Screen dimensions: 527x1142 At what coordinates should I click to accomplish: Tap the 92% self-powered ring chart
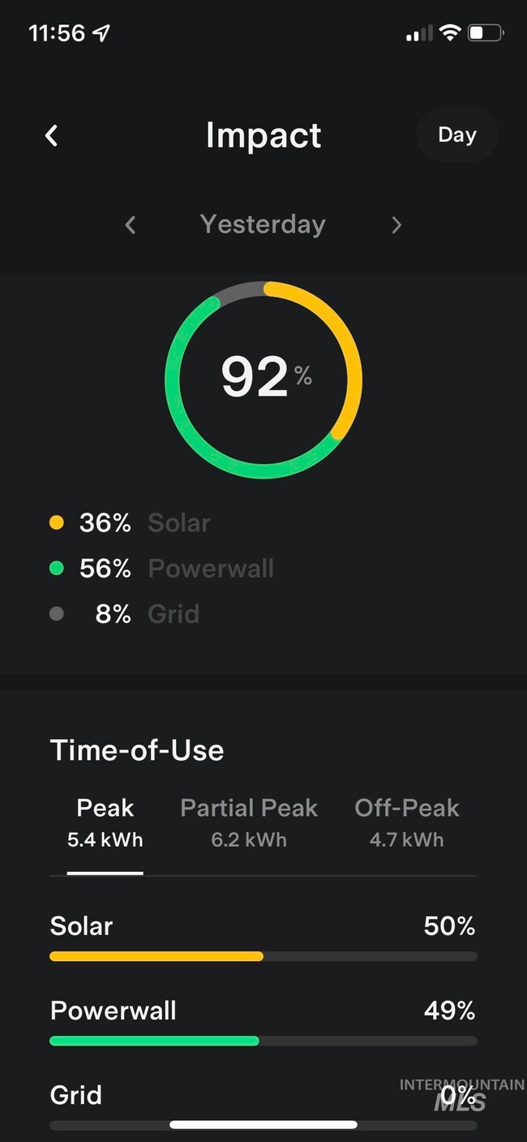[263, 380]
